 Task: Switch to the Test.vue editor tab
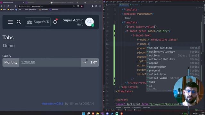[124, 5]
